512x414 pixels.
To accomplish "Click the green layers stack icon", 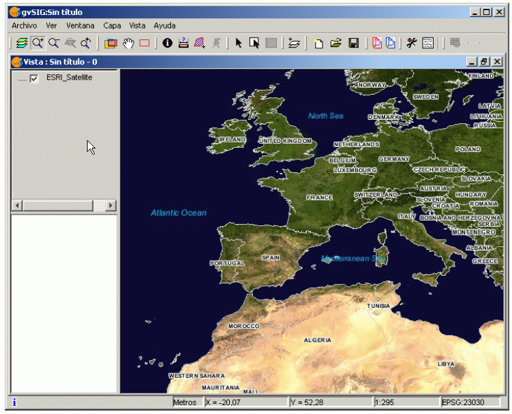I will [22, 43].
